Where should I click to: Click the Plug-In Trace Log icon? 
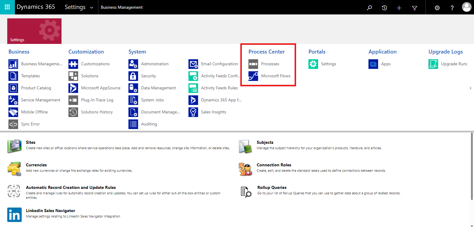(x=73, y=100)
